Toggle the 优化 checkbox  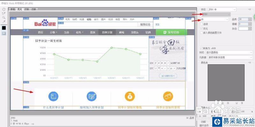(x=202, y=28)
